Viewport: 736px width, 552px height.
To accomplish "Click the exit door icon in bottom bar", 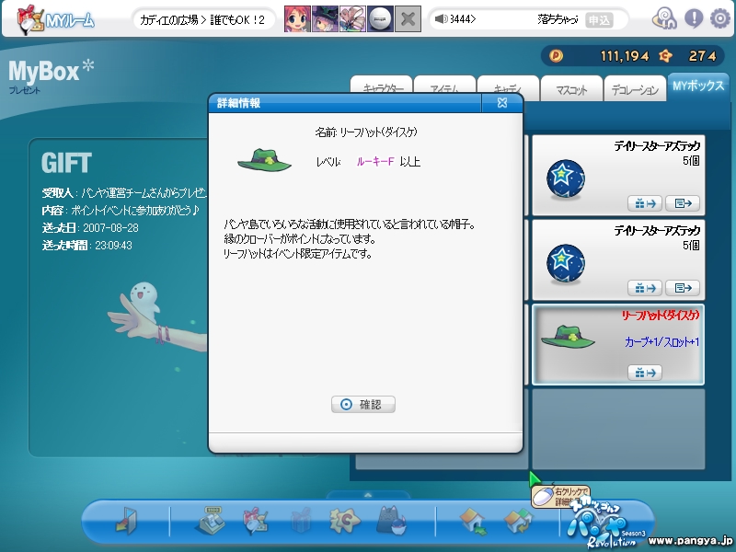I will (126, 520).
